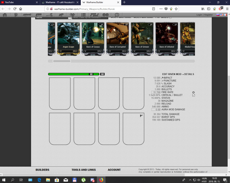Click the green mod capacity bar
Screen dimensions: 230x183
pyautogui.click(x=74, y=74)
